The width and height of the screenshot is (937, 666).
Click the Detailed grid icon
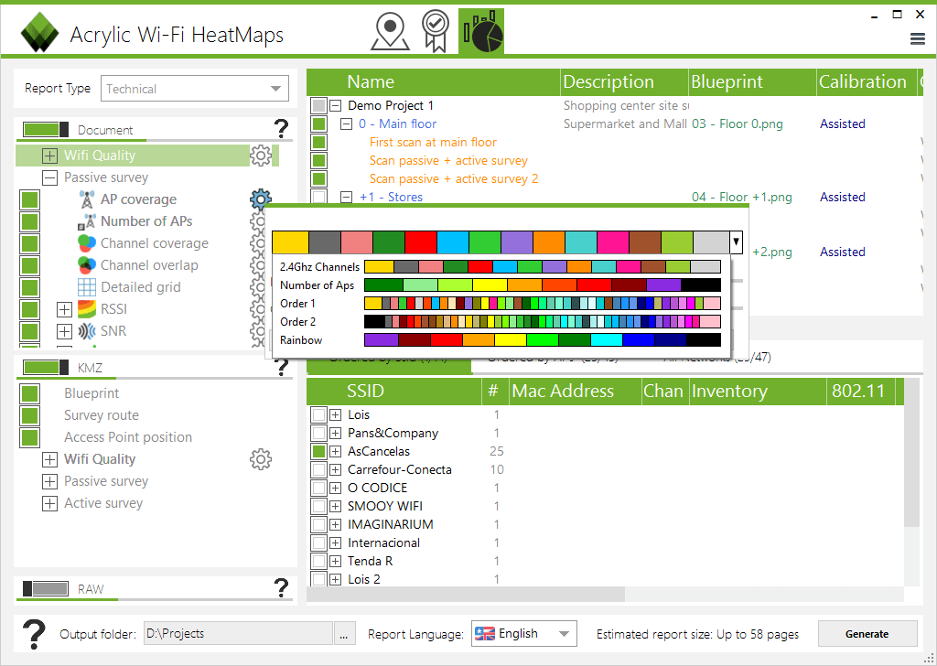point(87,287)
